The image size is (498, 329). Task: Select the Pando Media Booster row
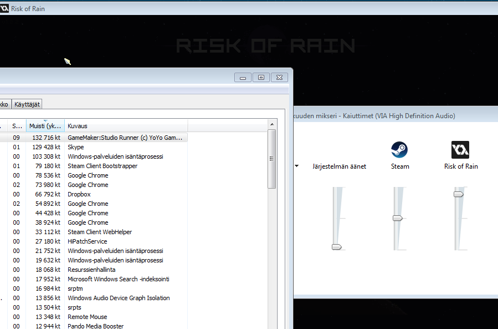pyautogui.click(x=94, y=326)
